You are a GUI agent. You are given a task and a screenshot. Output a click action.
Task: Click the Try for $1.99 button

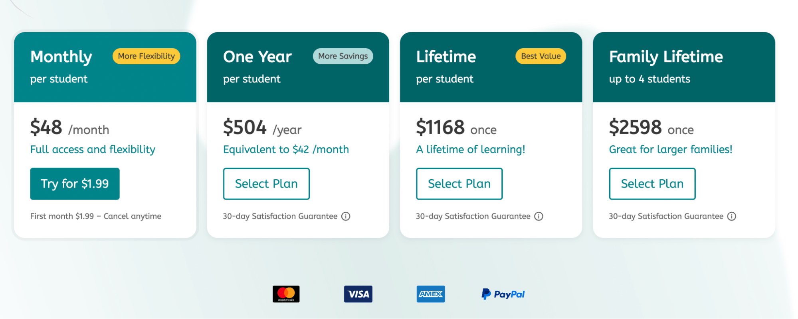[x=75, y=184]
